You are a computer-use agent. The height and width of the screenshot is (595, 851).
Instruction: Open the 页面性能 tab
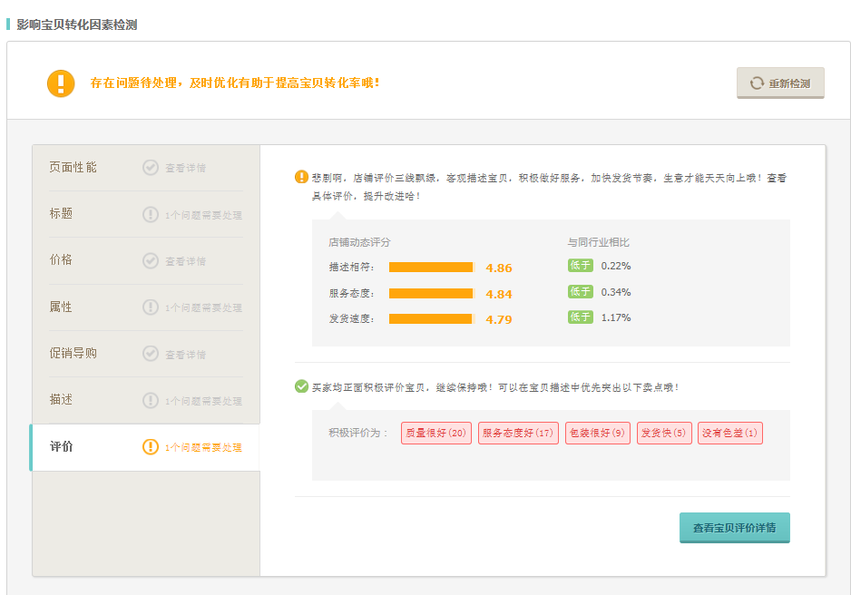73,167
